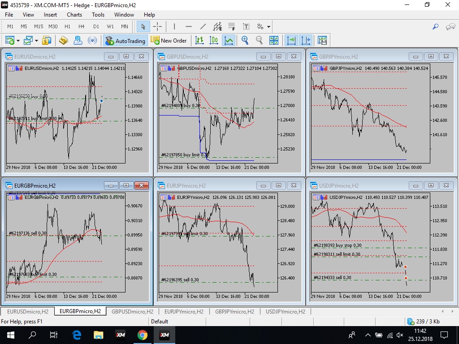Zoom in on the chart

245,40
